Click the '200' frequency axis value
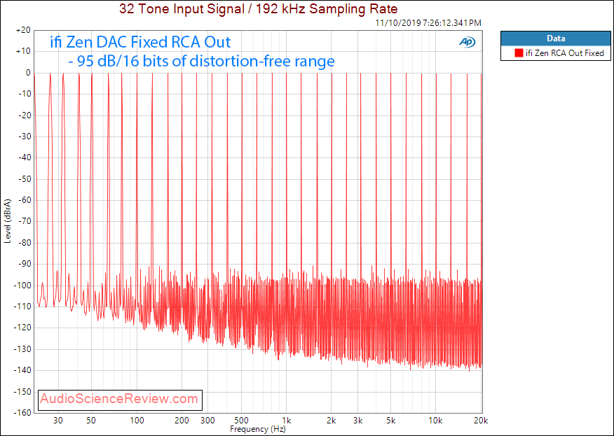 point(182,421)
